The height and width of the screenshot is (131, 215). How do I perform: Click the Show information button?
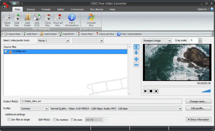coord(198,119)
